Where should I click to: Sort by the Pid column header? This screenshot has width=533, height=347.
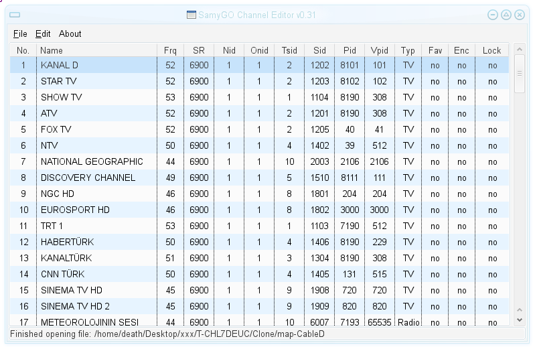coord(350,50)
